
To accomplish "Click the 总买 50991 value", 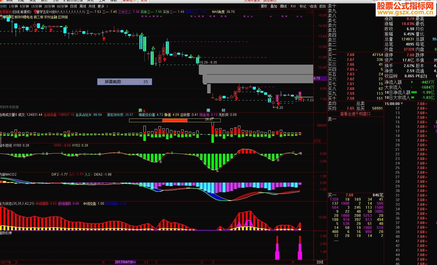I will tap(377, 108).
